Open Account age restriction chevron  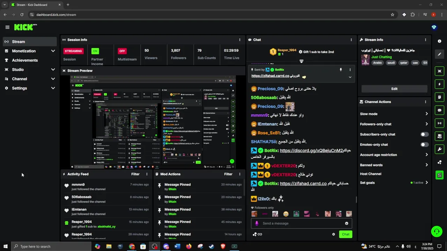tap(426, 155)
